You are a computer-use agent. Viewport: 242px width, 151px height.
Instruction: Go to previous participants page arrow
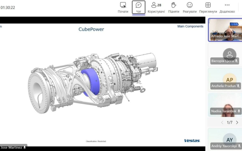point(222,123)
